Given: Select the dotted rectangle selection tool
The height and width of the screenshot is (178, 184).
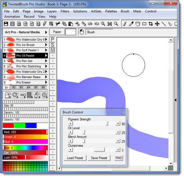Looking at the screenshot, I should [144, 24].
